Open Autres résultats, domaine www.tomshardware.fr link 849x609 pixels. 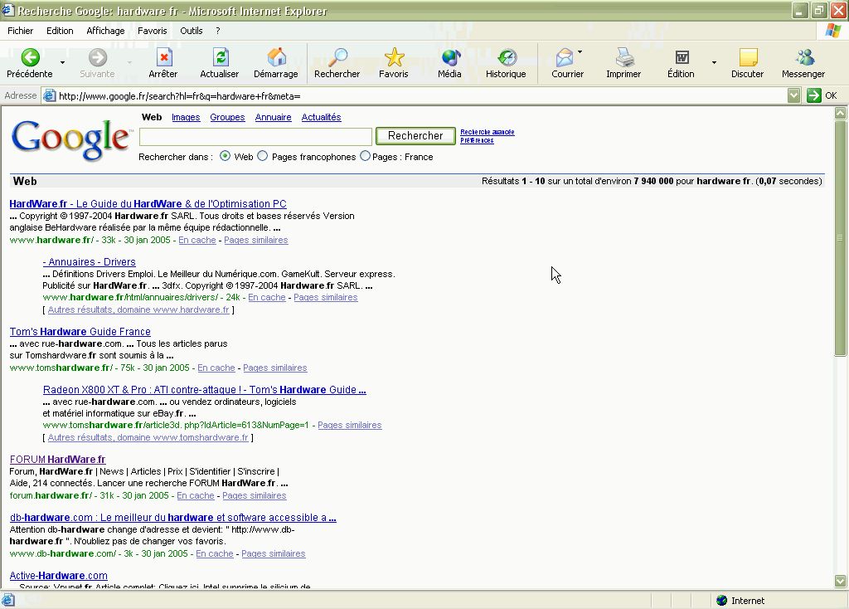click(x=148, y=437)
